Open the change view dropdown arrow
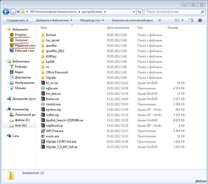The height and width of the screenshot is (184, 208). tap(182, 20)
